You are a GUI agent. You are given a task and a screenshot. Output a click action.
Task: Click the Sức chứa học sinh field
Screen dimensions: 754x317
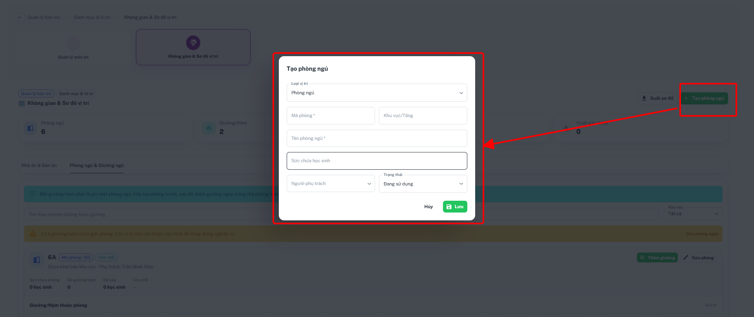[x=377, y=161]
